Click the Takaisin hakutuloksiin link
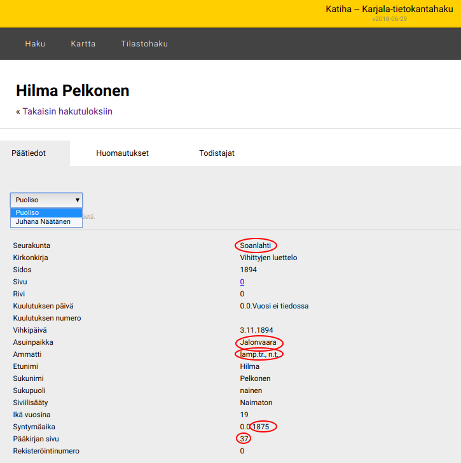The image size is (461, 463). tap(67, 111)
